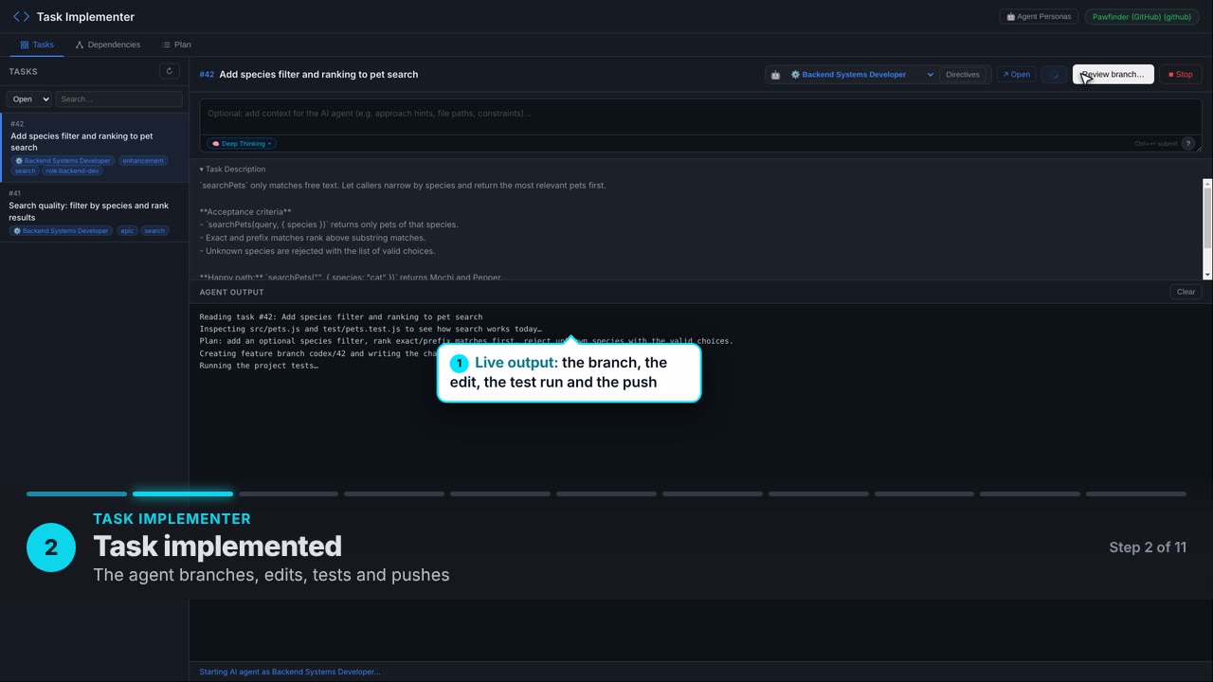Open the help question mark icon
This screenshot has width=1213, height=682.
[x=1188, y=144]
